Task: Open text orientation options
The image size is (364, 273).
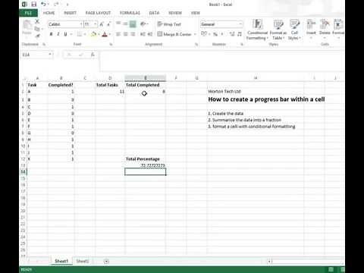Action: 144,24
